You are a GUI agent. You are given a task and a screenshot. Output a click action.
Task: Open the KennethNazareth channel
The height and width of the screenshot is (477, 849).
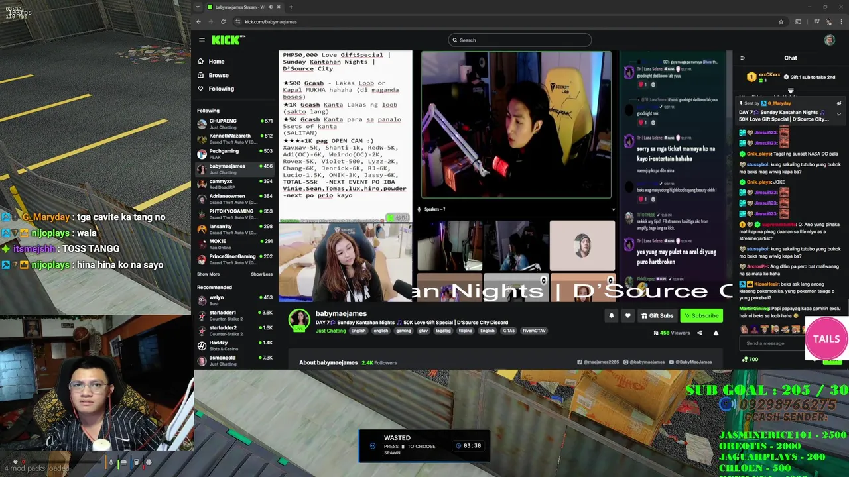click(x=235, y=138)
